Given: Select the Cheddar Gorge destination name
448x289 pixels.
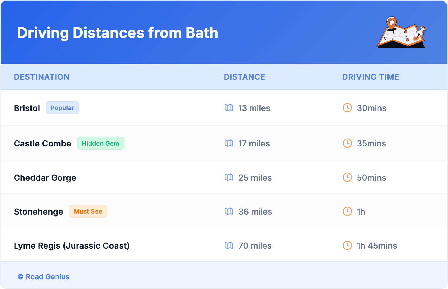Looking at the screenshot, I should coord(45,178).
